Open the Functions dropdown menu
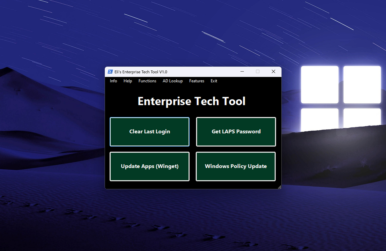This screenshot has width=386, height=251. point(147,81)
